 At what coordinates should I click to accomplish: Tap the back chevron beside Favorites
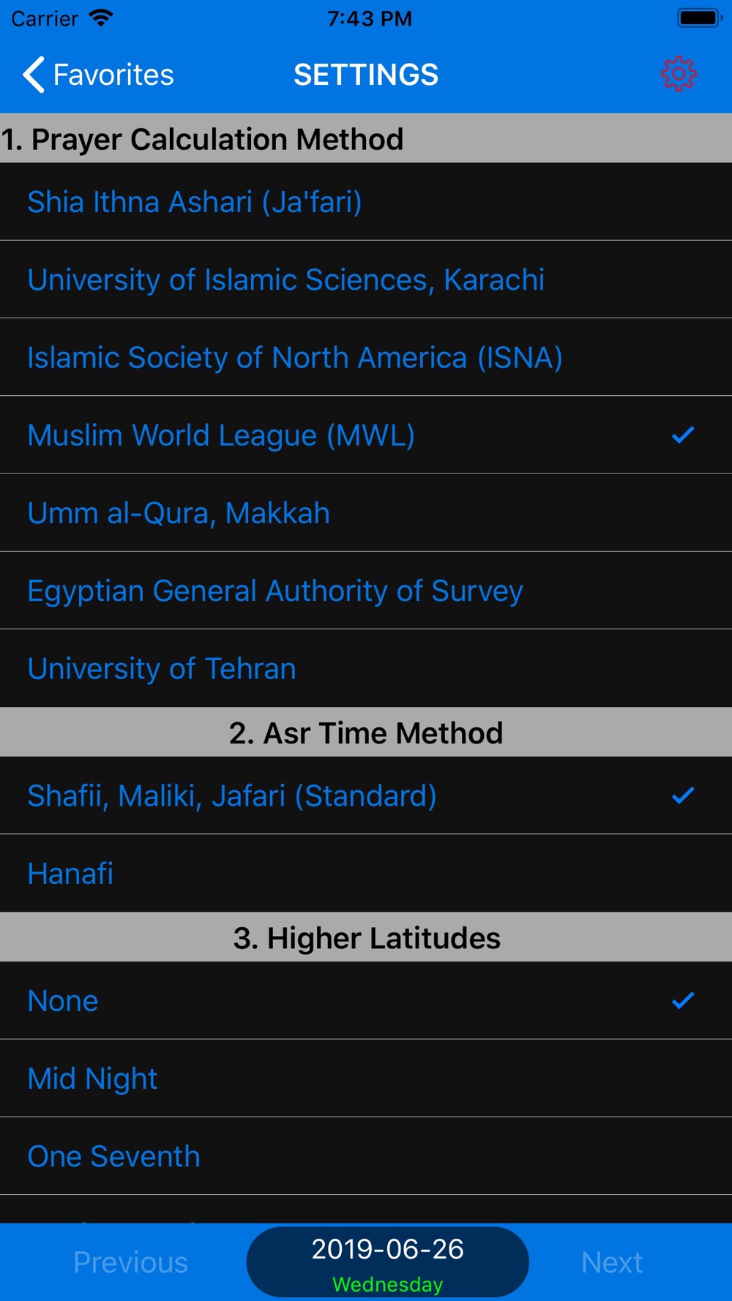click(34, 75)
